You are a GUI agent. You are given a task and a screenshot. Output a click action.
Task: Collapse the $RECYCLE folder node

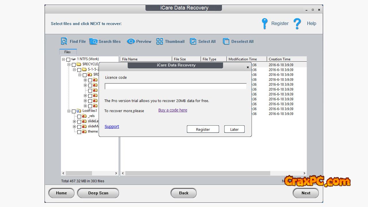click(69, 64)
